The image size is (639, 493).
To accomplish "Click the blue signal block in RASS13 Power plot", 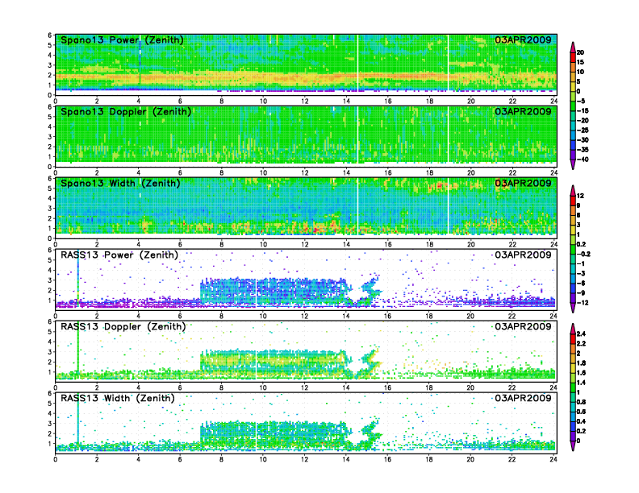I will point(273,291).
